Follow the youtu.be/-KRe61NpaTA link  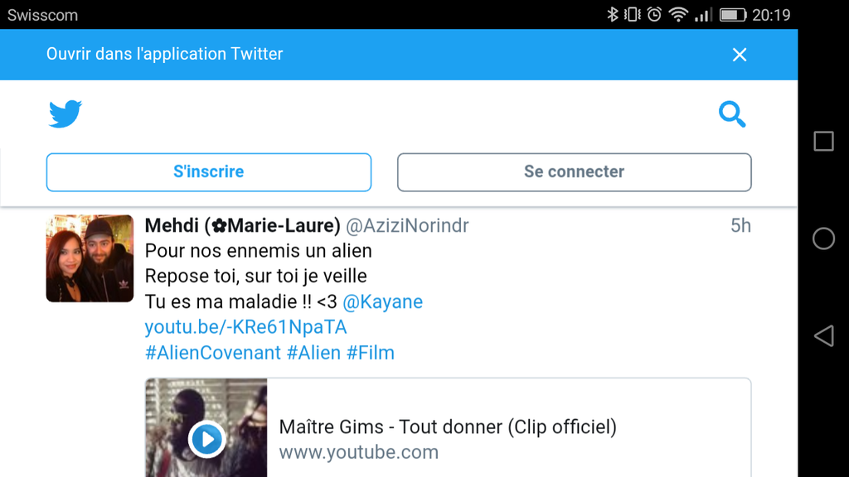pos(245,327)
